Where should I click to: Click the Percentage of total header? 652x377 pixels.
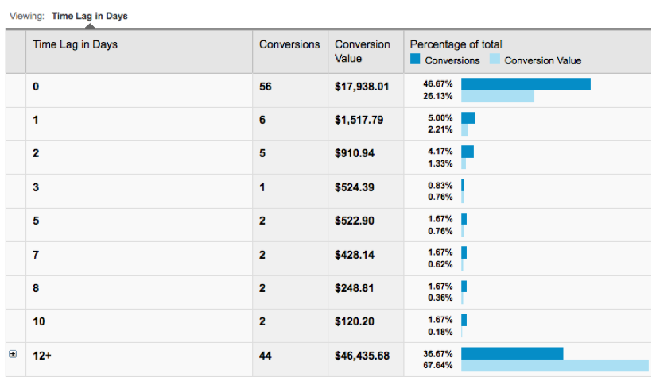coord(456,44)
